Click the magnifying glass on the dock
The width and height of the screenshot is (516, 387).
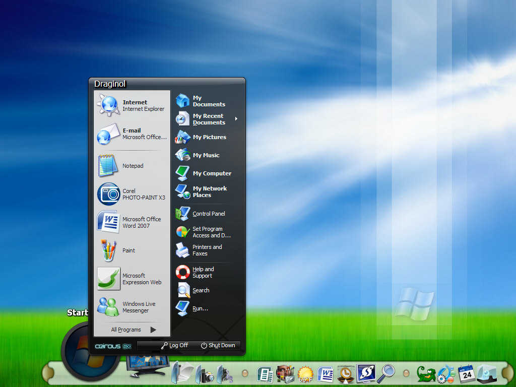(385, 373)
